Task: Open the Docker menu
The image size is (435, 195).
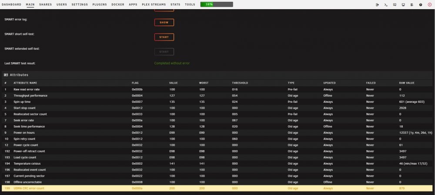Action: (118, 5)
